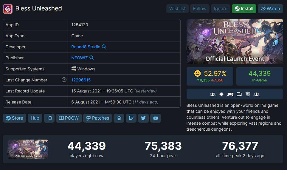Open the Hub link

[x=35, y=118]
